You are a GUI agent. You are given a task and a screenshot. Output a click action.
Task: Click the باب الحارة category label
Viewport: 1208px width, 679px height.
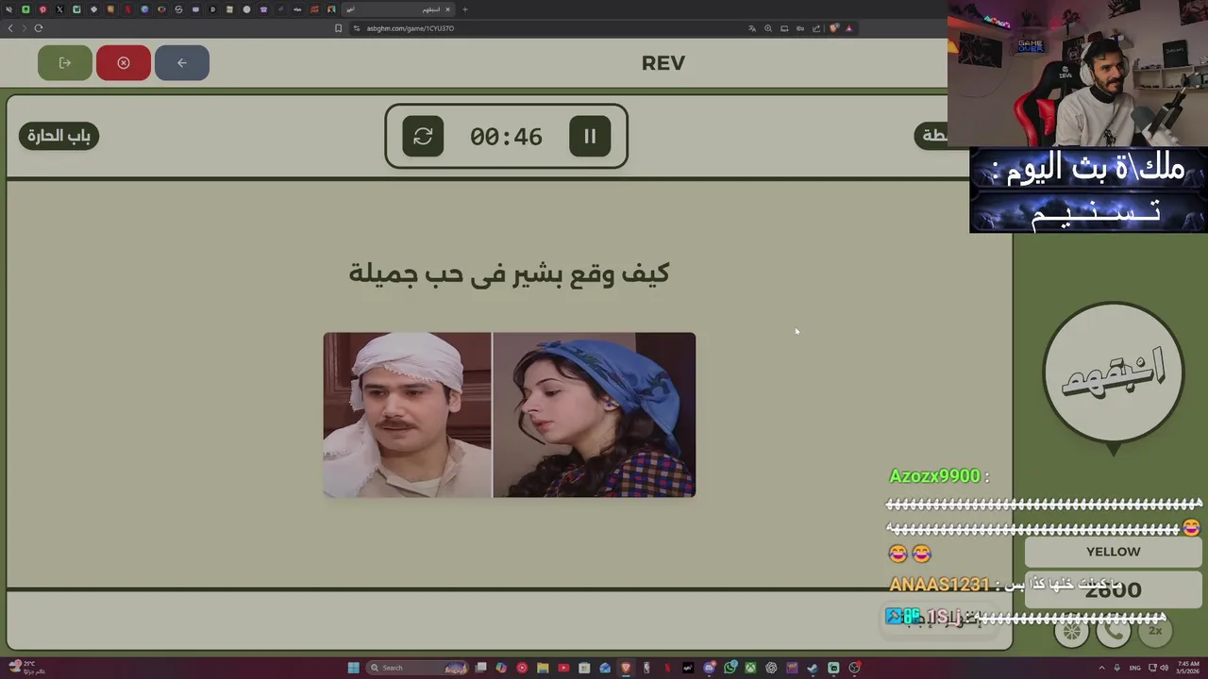(59, 136)
